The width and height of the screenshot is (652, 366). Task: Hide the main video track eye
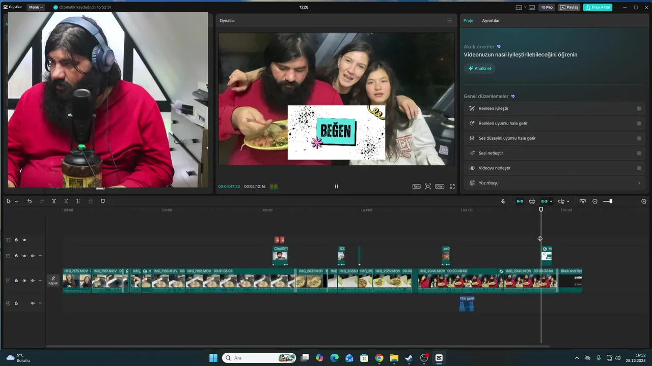24,281
